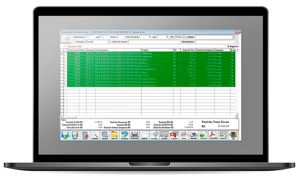The image size is (299, 180).
Task: Click the Transmitir icon in toolbar
Action: 124,135
